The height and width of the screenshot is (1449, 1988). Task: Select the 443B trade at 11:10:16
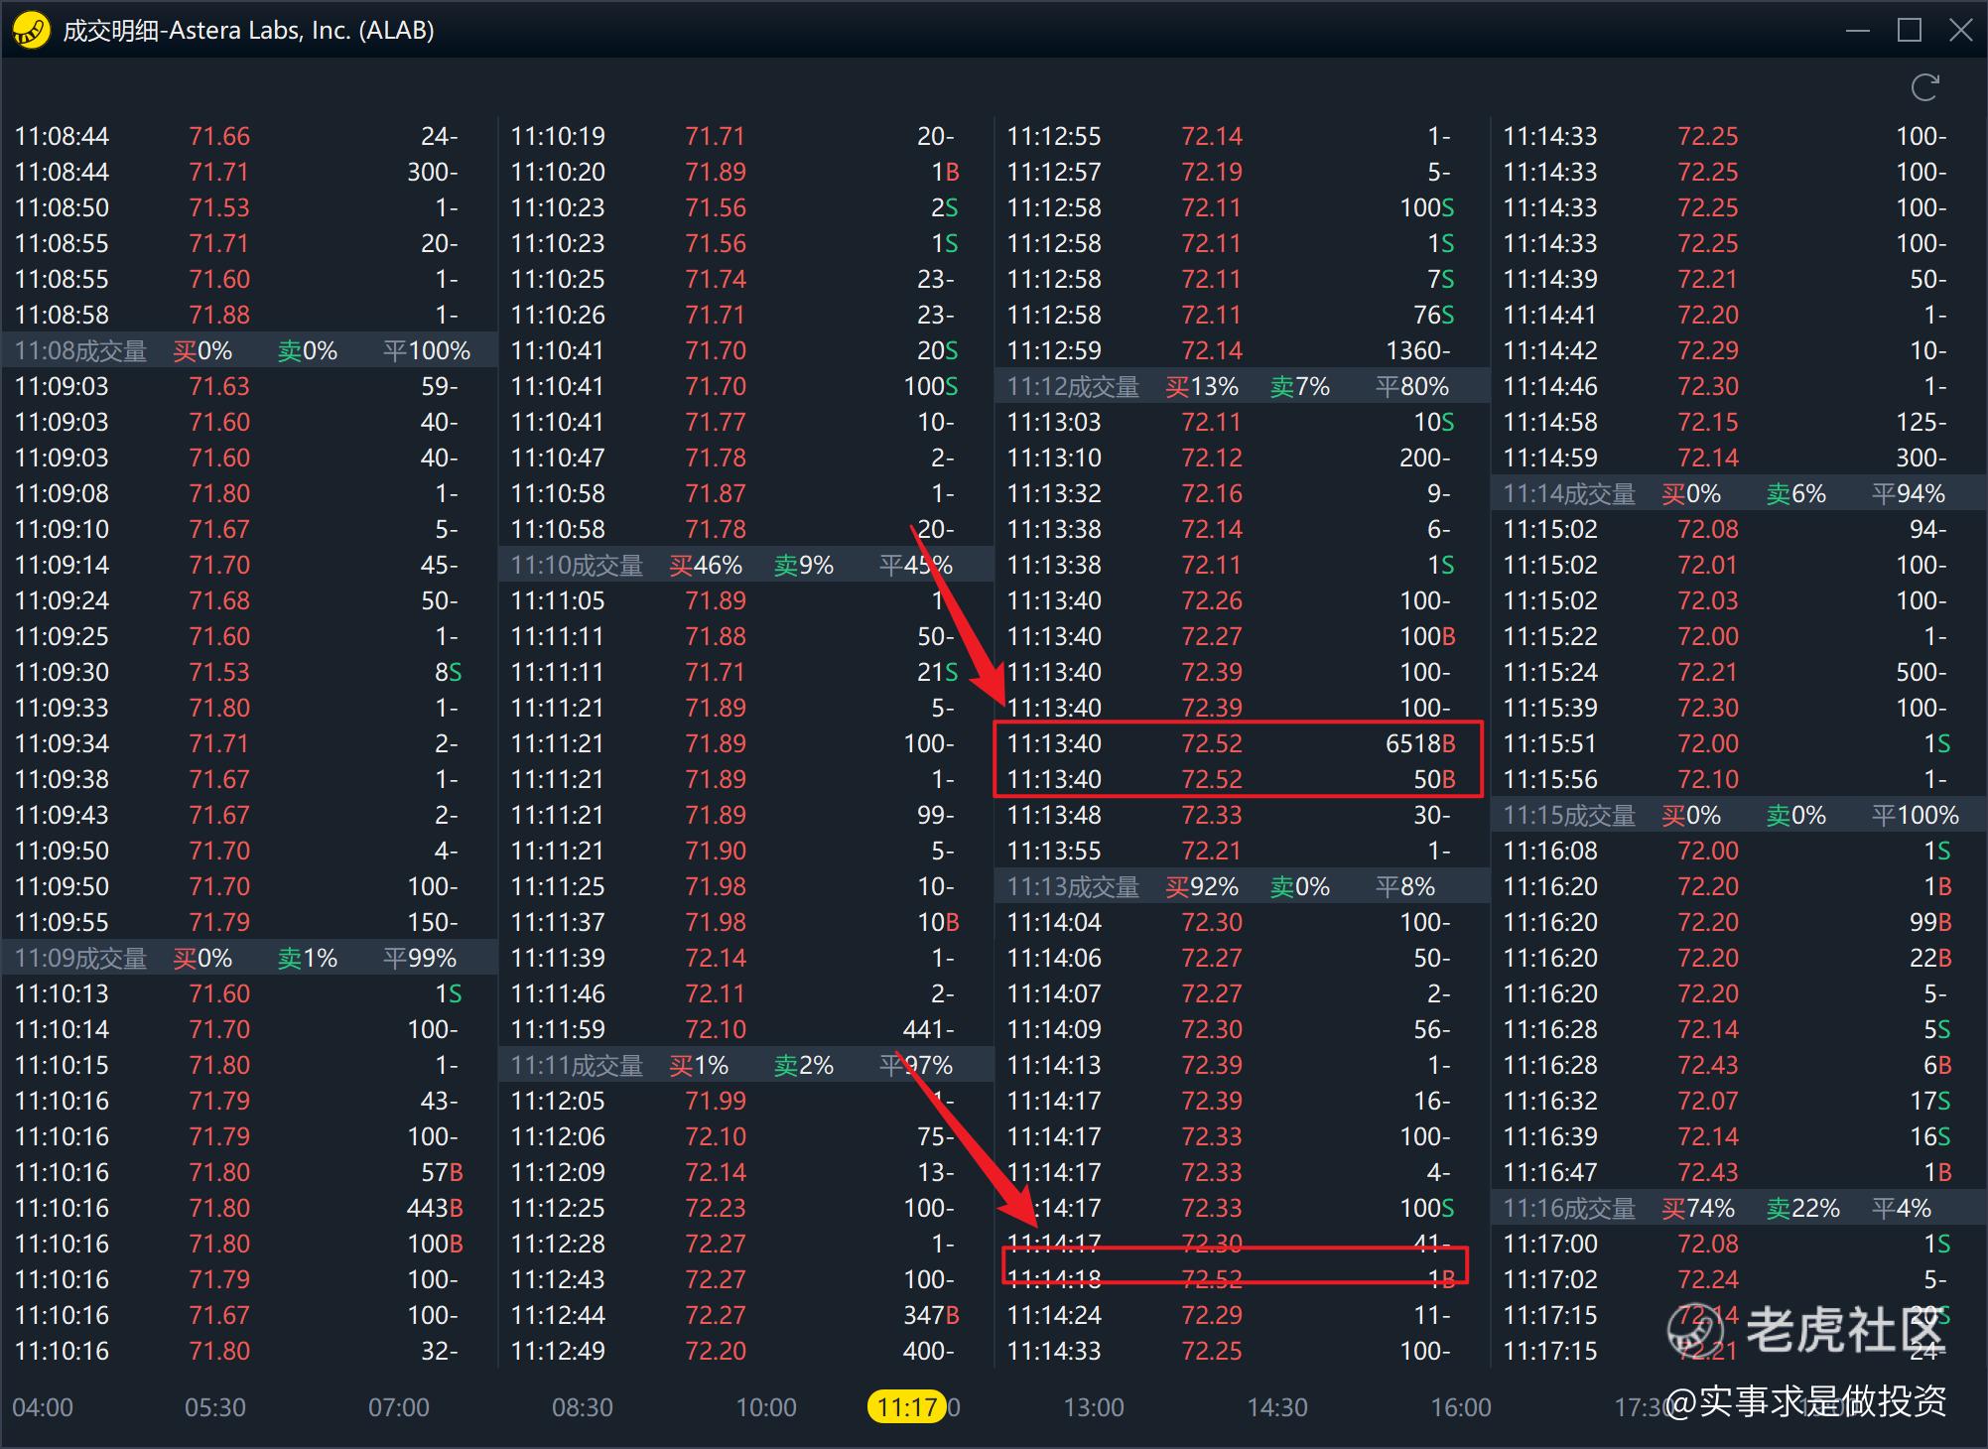tap(249, 1208)
